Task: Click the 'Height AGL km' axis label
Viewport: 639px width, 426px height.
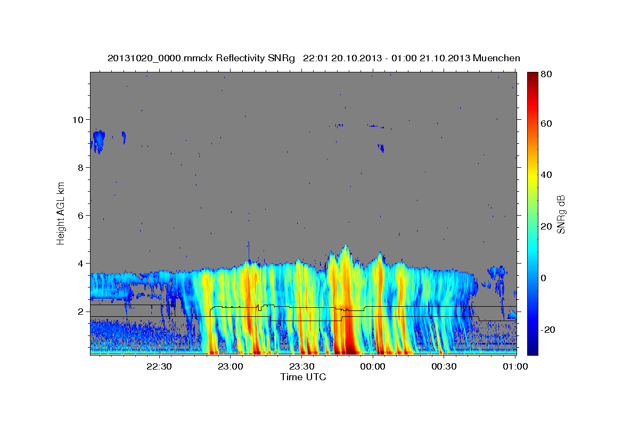Action: (61, 213)
